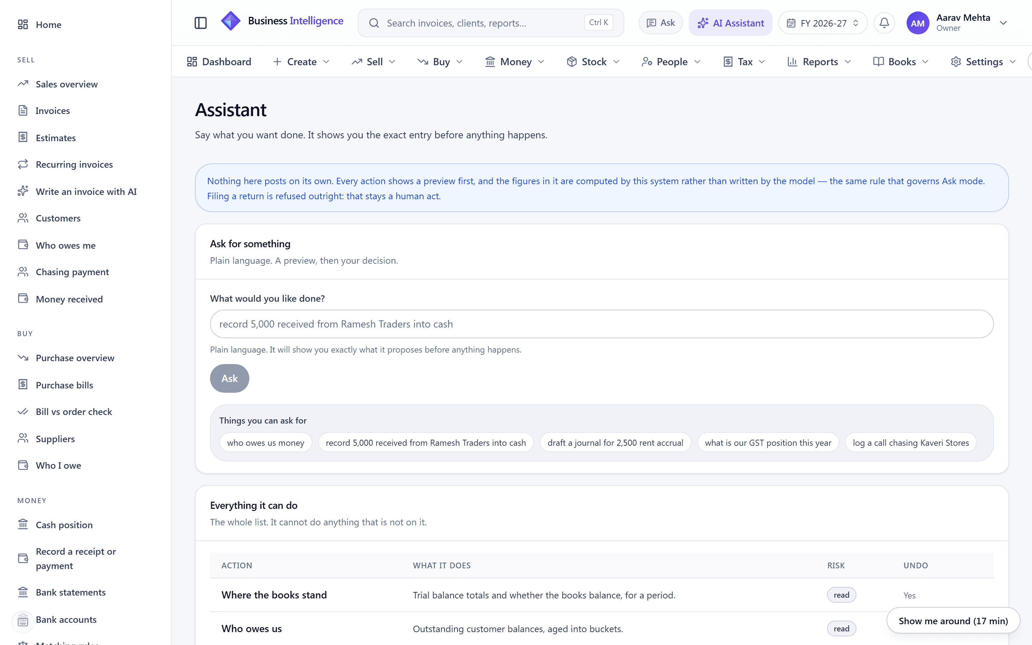Click the AI Assistant button

[731, 23]
